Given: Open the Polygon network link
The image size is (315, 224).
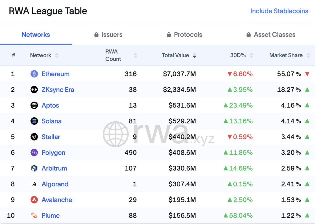Looking at the screenshot, I should pos(54,153).
